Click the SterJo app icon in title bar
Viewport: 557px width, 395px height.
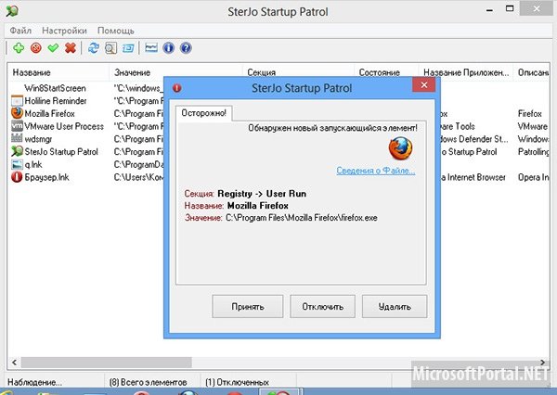click(x=12, y=11)
